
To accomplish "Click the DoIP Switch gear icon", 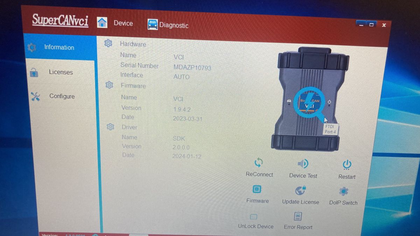I will click(x=343, y=191).
